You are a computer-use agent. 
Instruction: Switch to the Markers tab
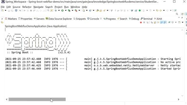11,19
